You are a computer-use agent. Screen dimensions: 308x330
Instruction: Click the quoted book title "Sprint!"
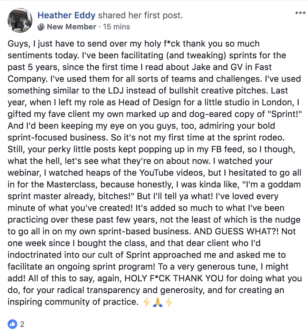click(x=285, y=114)
